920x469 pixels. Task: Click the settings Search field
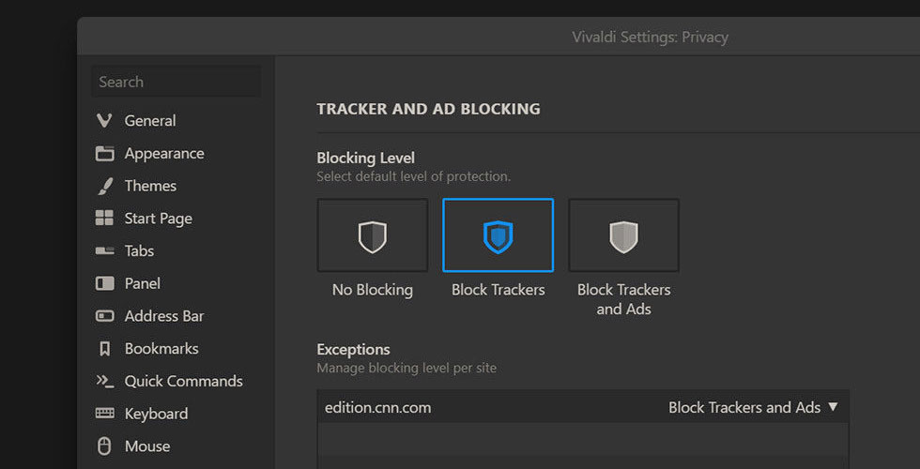click(176, 82)
